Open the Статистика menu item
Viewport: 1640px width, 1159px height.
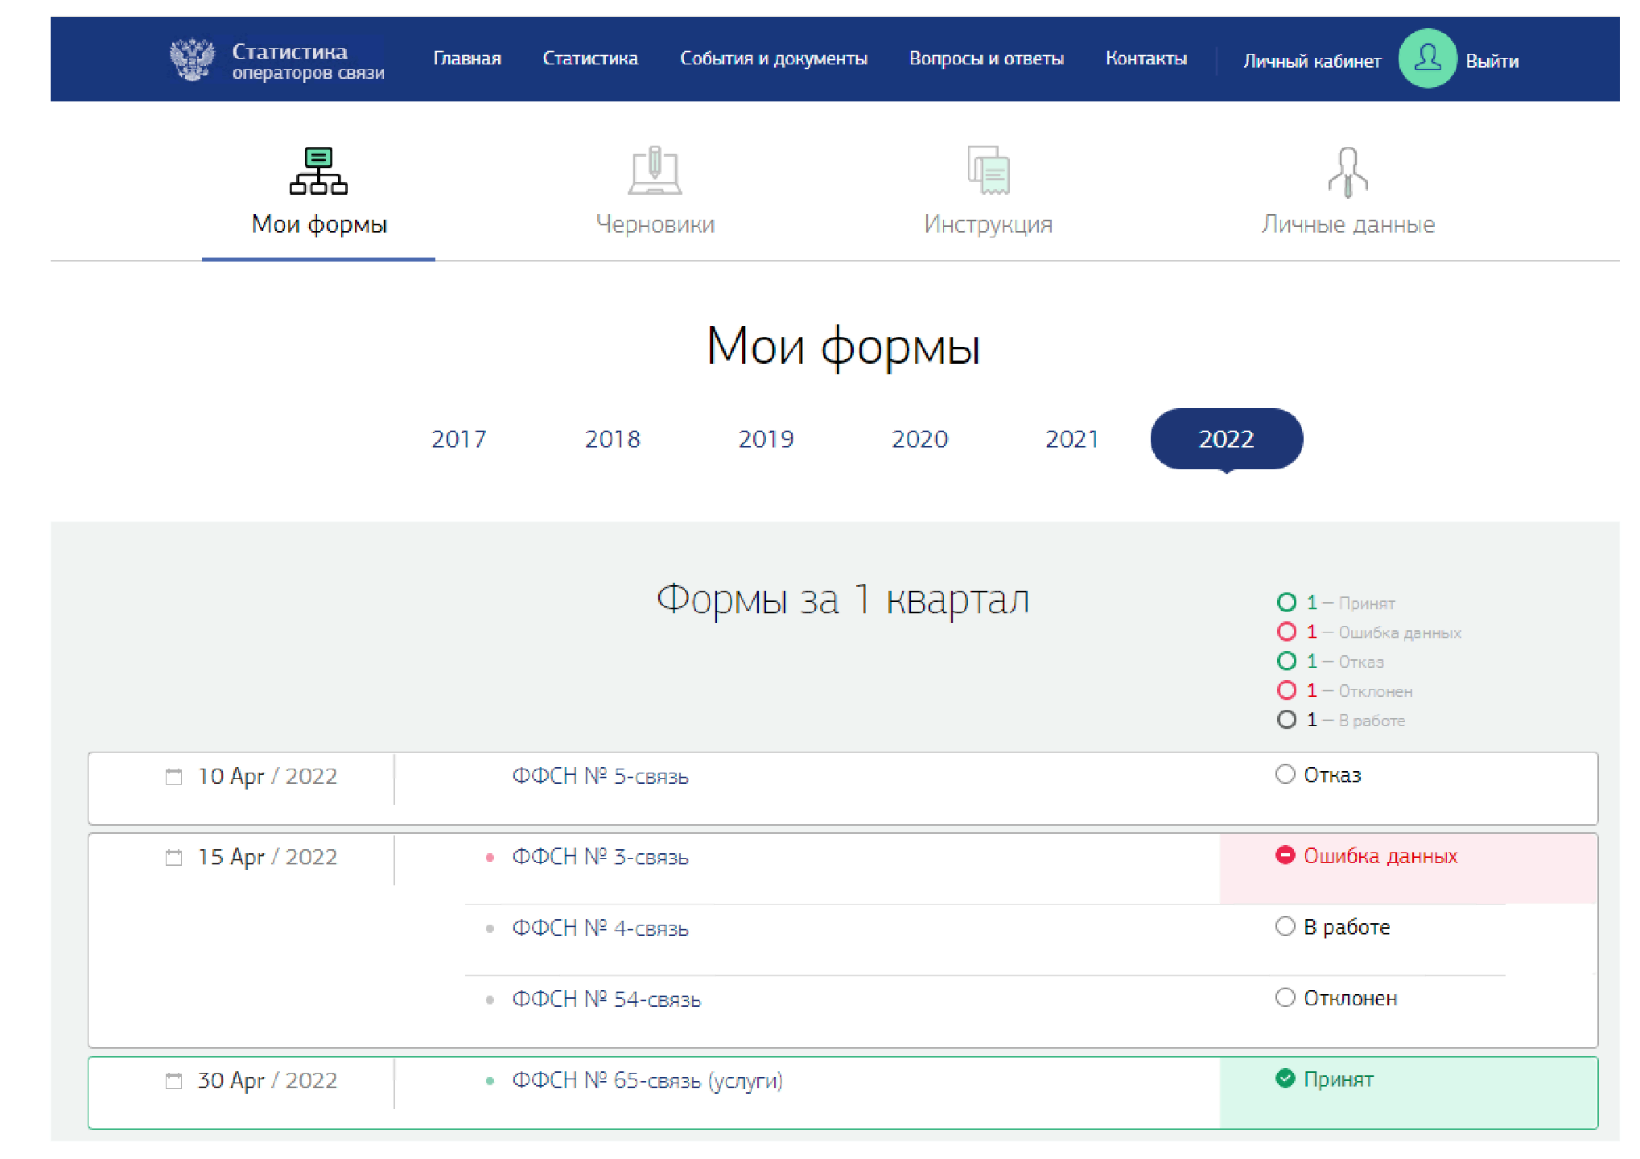(x=590, y=59)
